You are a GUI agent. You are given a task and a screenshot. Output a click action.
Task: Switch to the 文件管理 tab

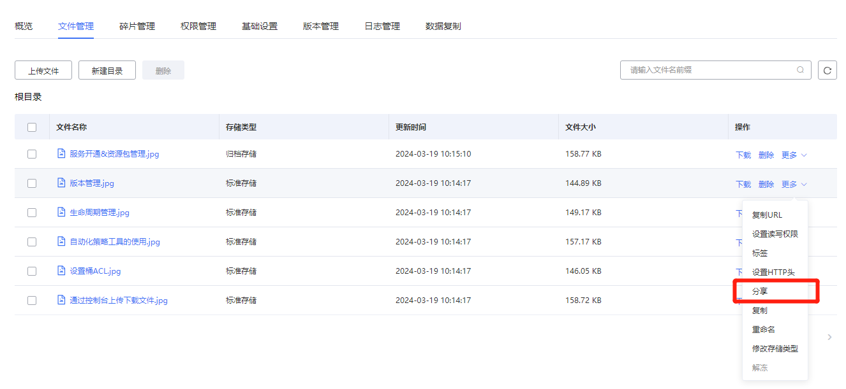pyautogui.click(x=76, y=26)
